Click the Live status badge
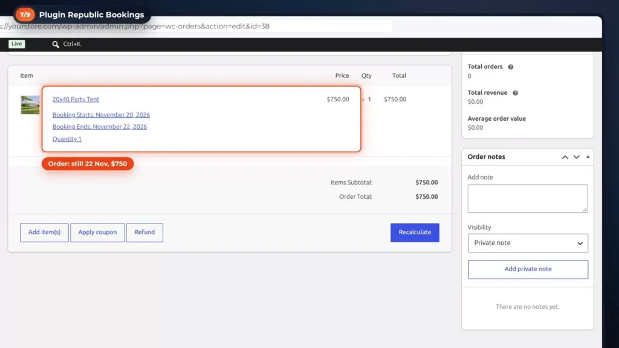Image resolution: width=619 pixels, height=348 pixels. tap(16, 43)
